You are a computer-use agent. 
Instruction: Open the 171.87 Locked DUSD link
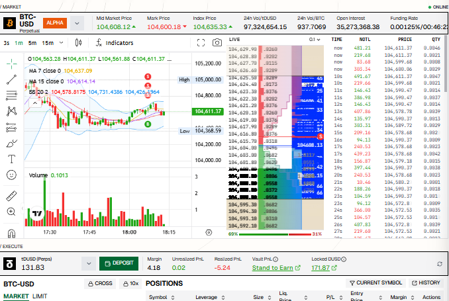324,268
